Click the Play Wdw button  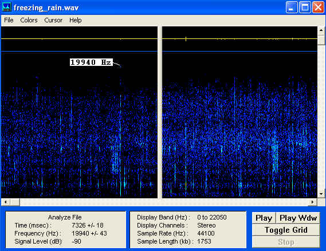pos(298,218)
